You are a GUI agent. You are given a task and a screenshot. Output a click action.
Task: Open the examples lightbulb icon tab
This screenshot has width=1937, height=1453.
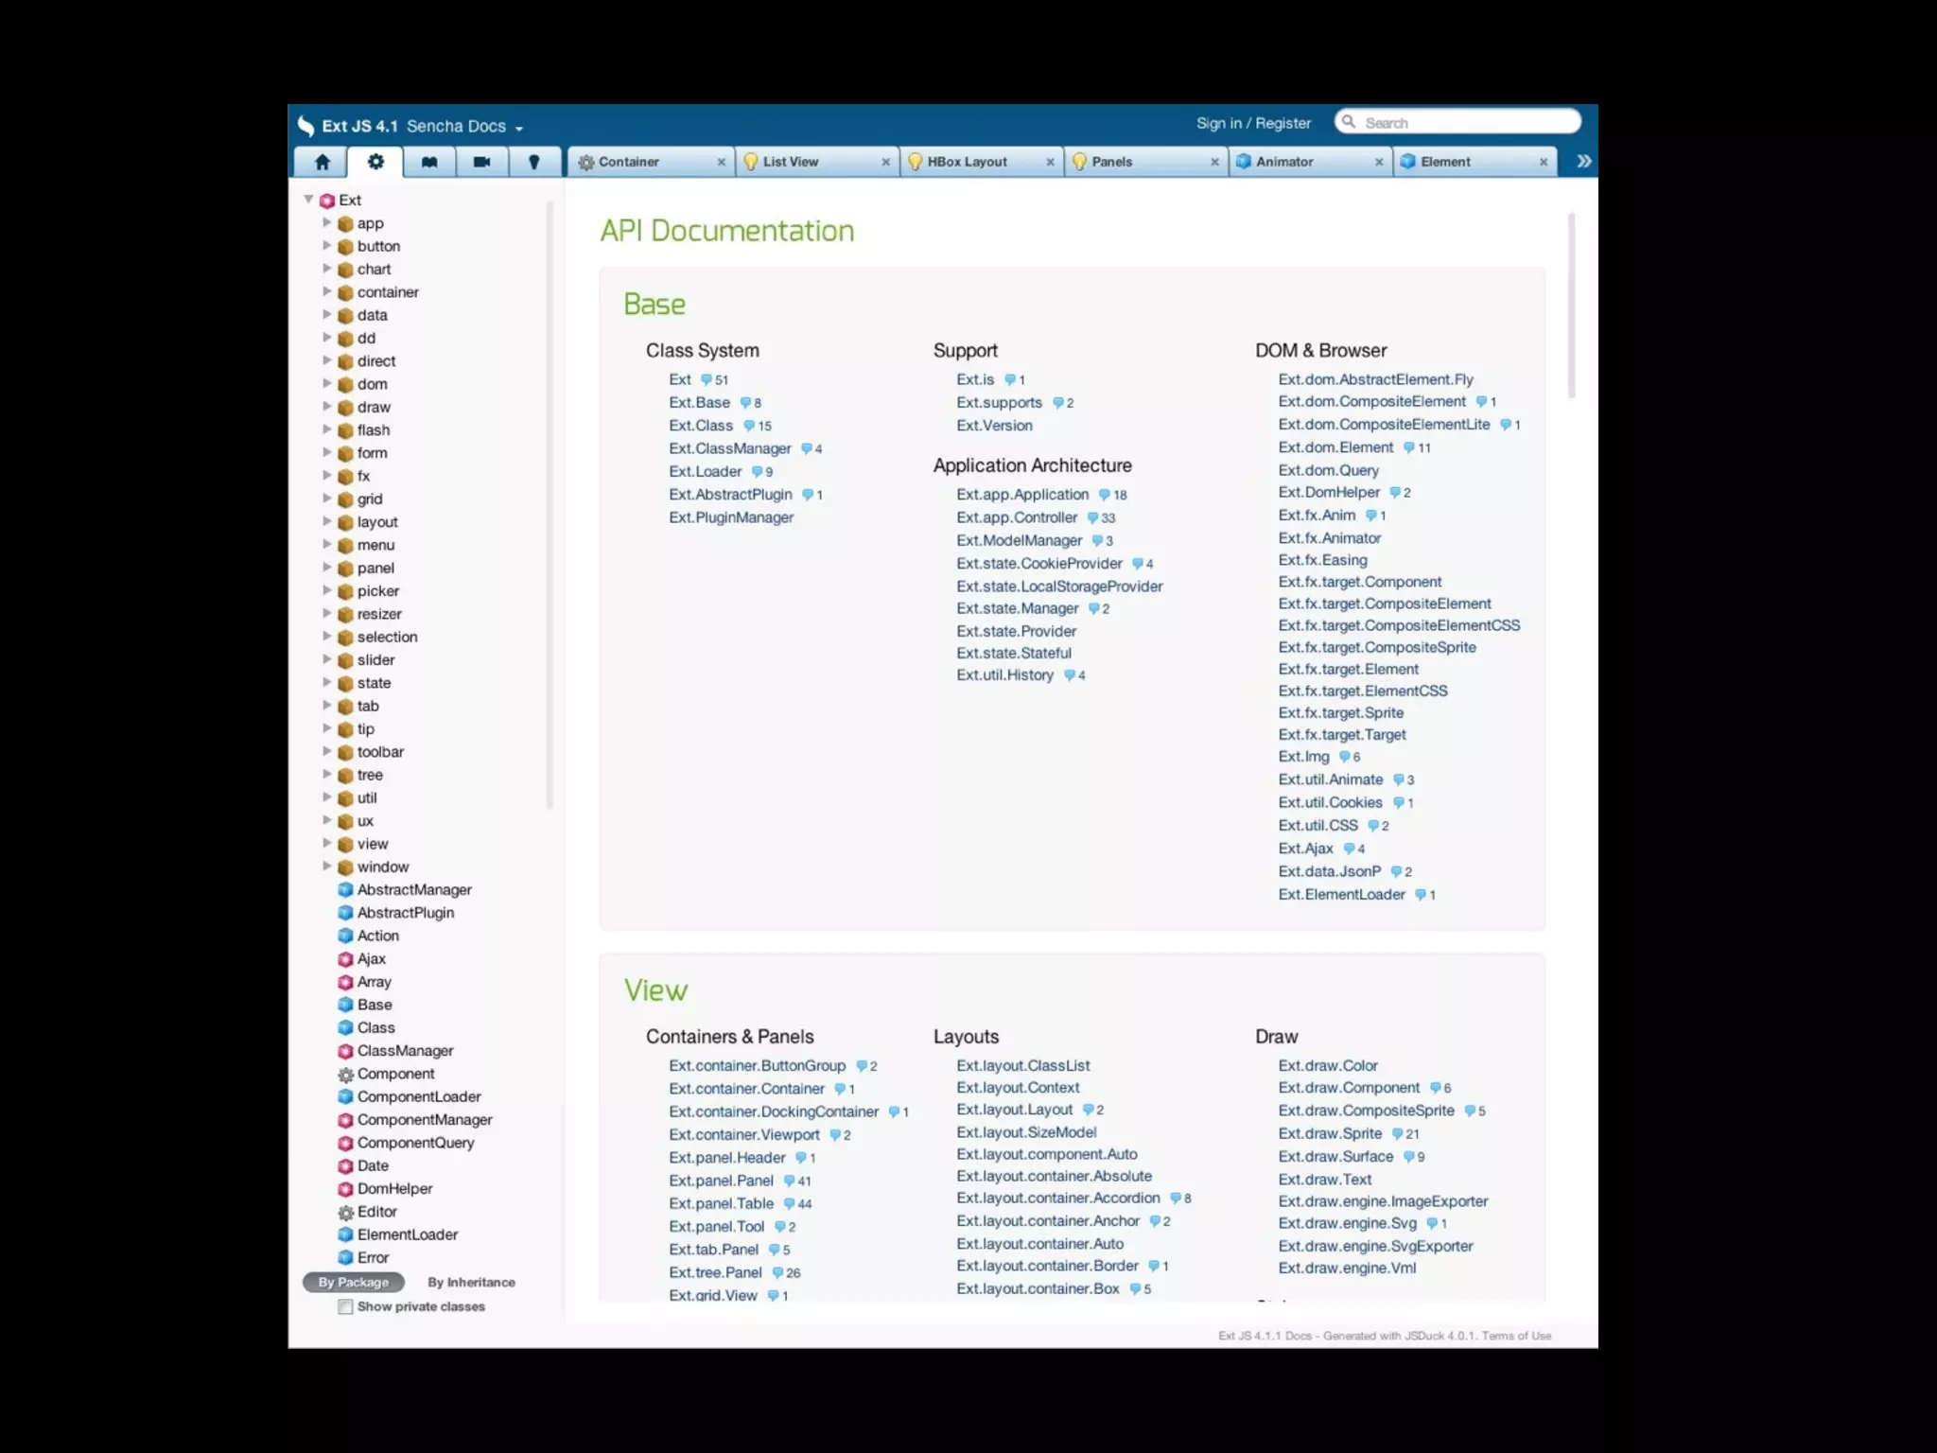(x=534, y=162)
